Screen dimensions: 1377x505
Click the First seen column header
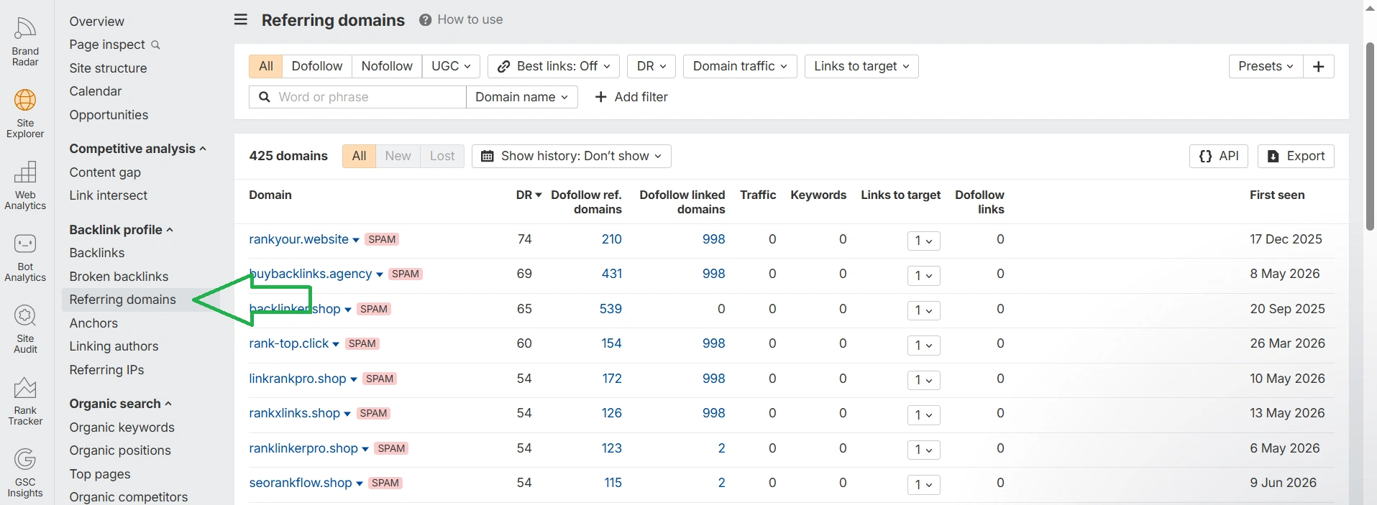pos(1277,195)
